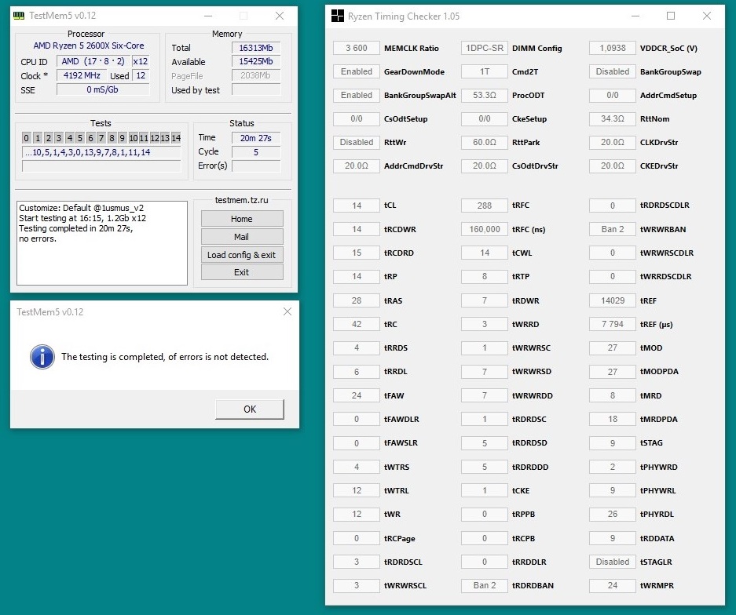Minimize the Ryzen Timing Checker window

pyautogui.click(x=634, y=16)
